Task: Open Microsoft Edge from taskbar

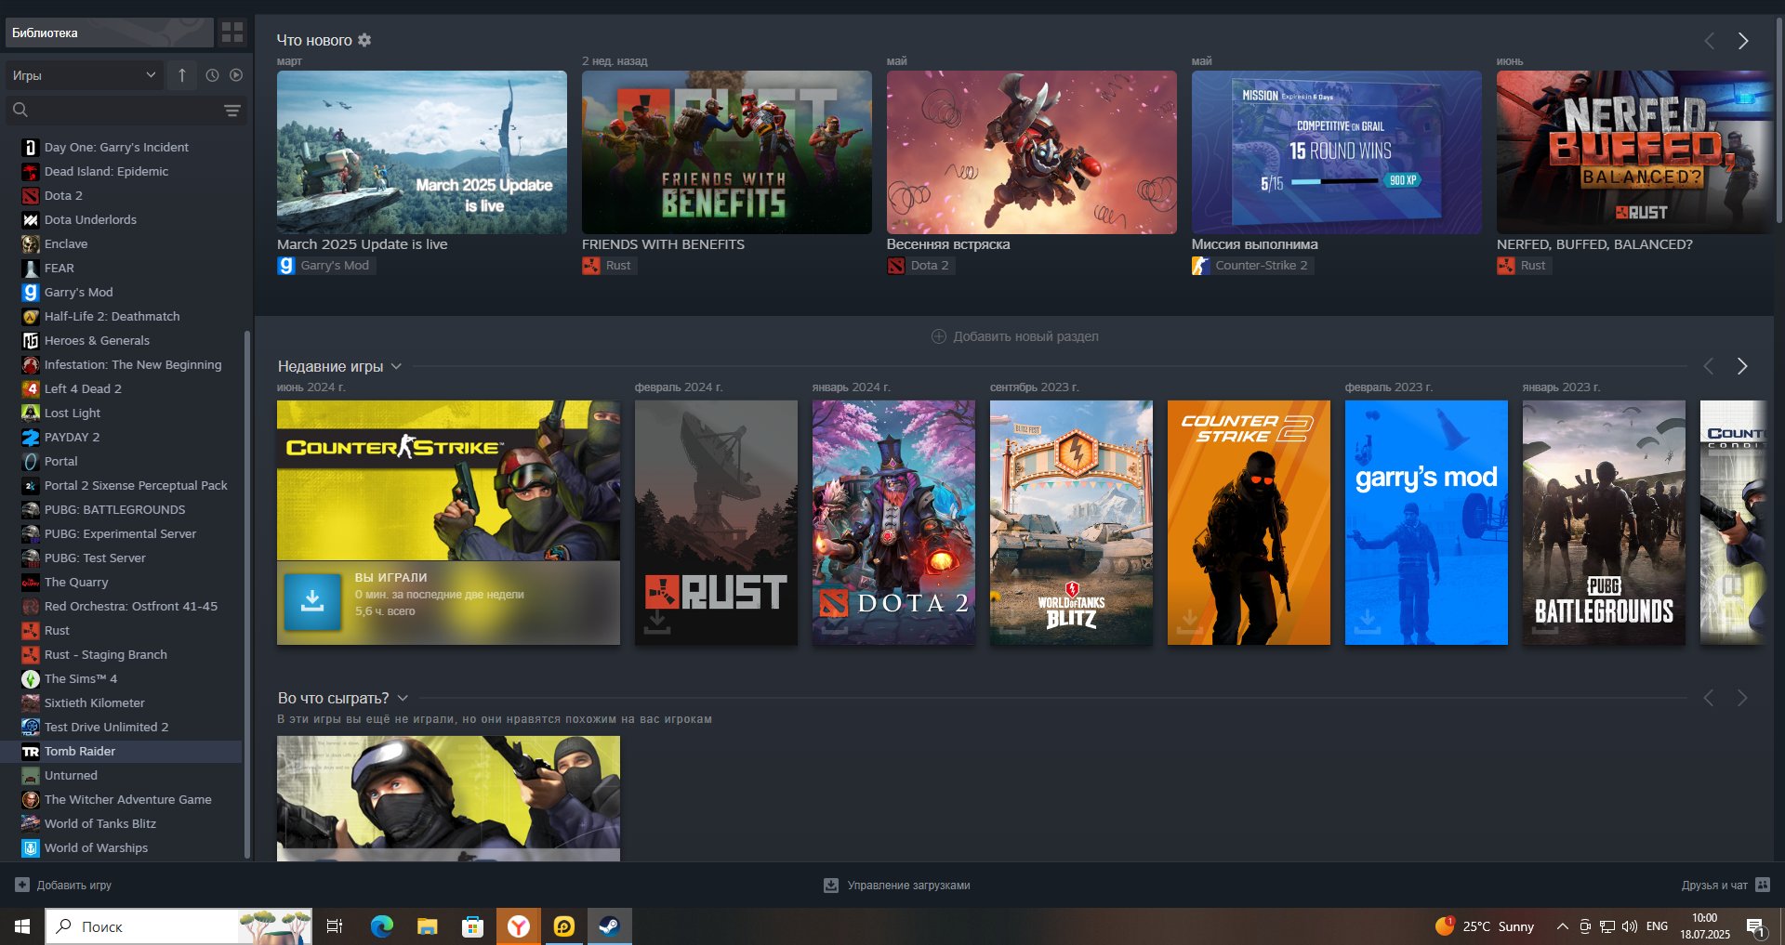Action: 382,926
